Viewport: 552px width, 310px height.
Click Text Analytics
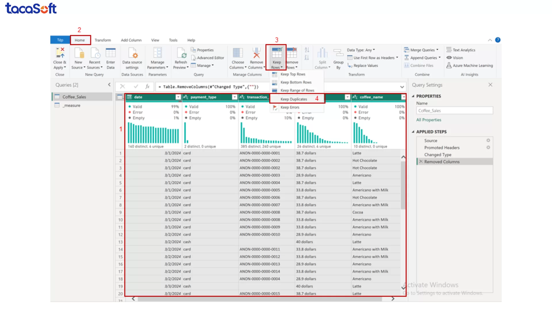(x=461, y=50)
